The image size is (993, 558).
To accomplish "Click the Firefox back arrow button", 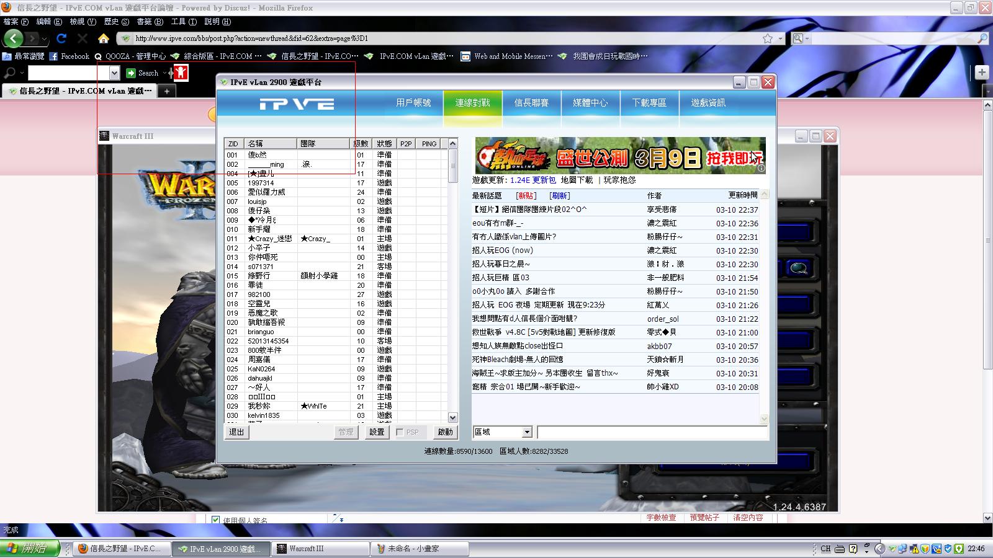I will 13,38.
